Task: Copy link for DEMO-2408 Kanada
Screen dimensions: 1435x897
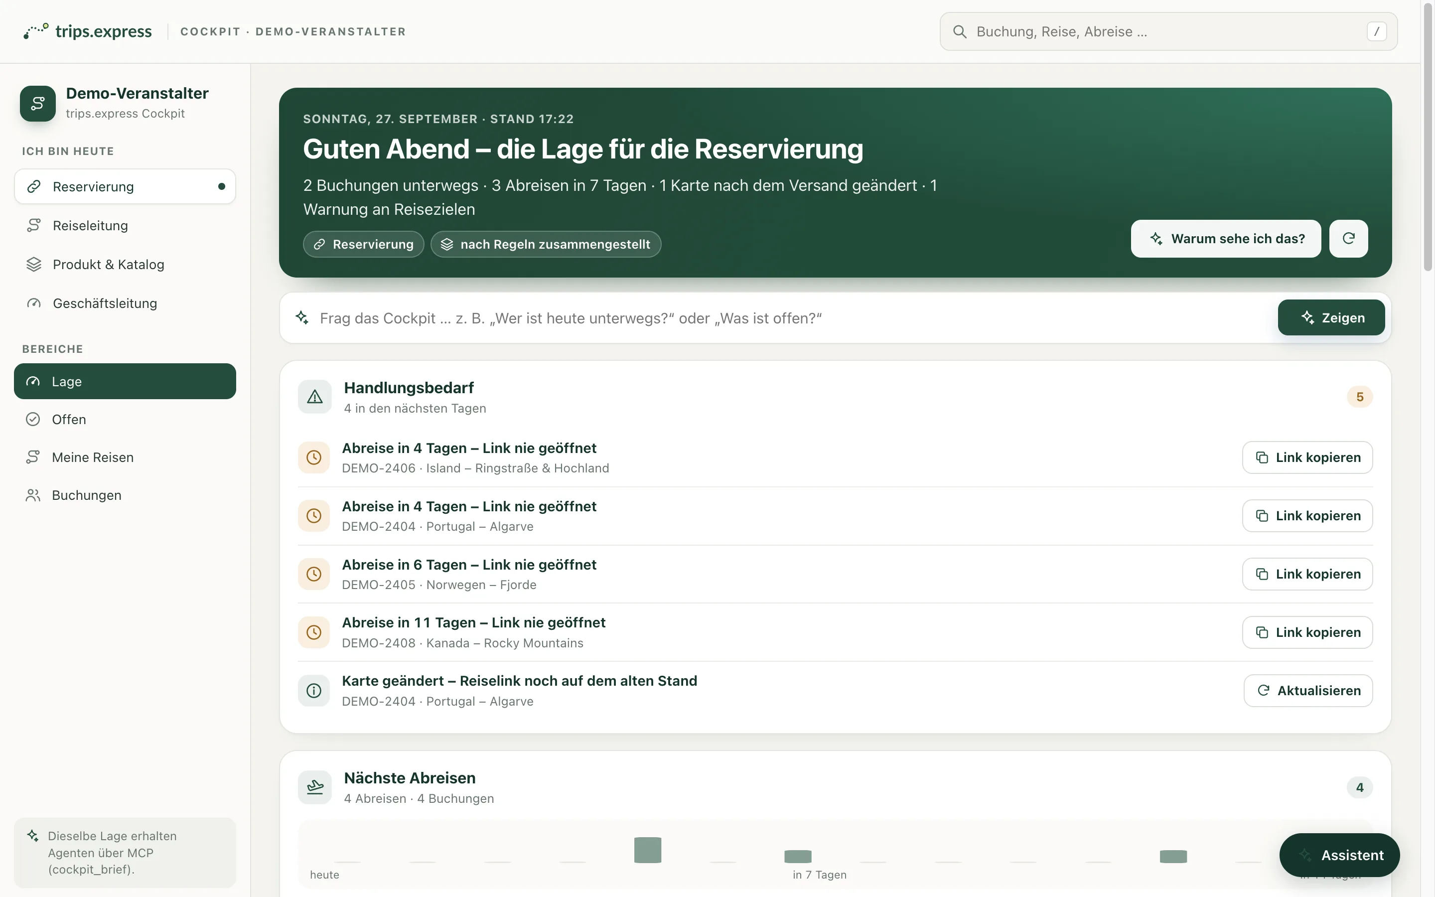Action: pyautogui.click(x=1307, y=632)
